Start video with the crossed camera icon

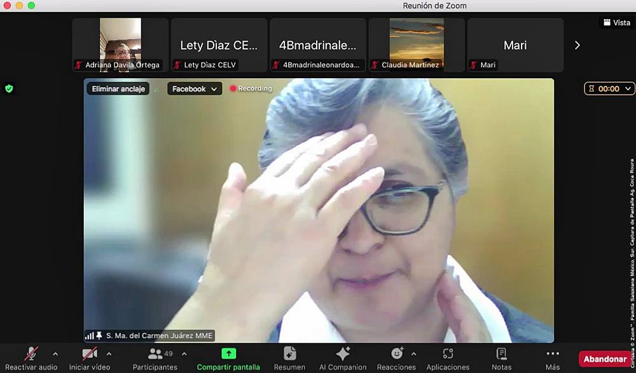(90, 353)
